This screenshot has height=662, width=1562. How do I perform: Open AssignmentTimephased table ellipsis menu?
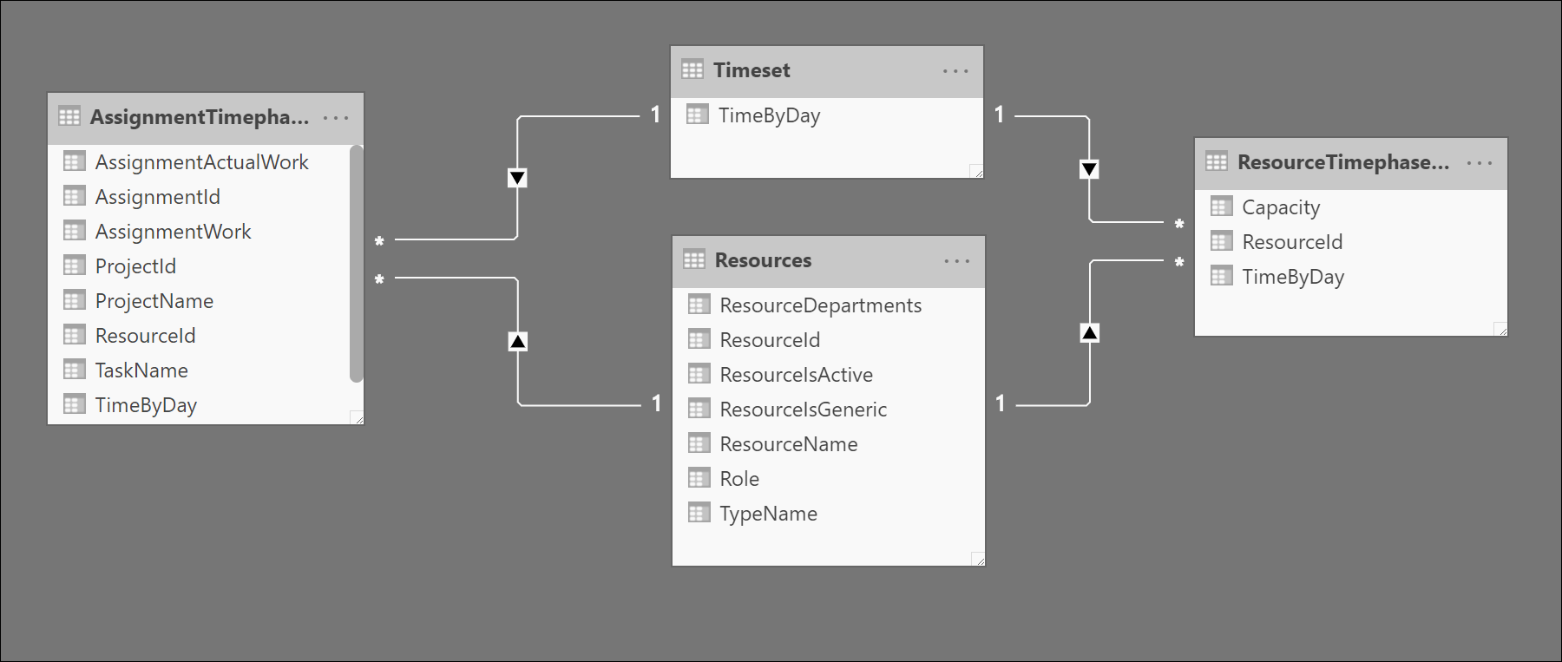(336, 117)
